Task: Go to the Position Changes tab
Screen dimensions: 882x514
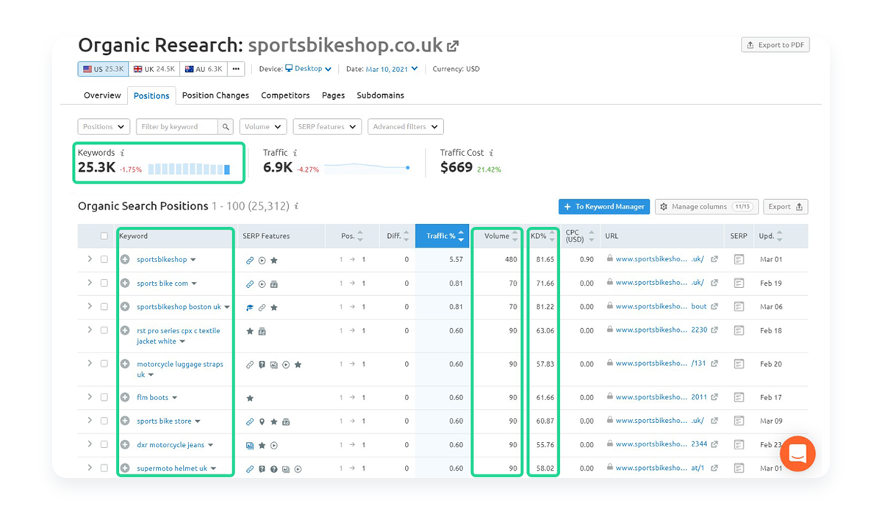Action: point(215,95)
